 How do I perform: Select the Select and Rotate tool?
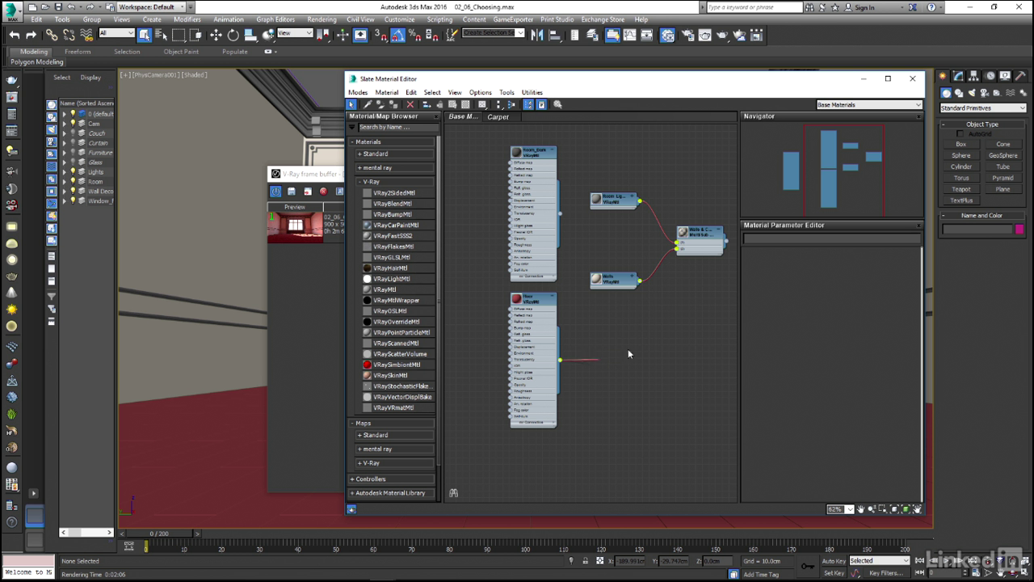point(233,35)
